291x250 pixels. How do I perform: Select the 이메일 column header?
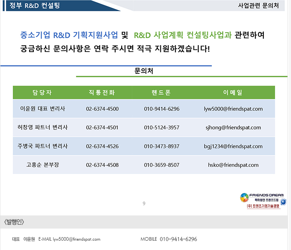(233, 93)
